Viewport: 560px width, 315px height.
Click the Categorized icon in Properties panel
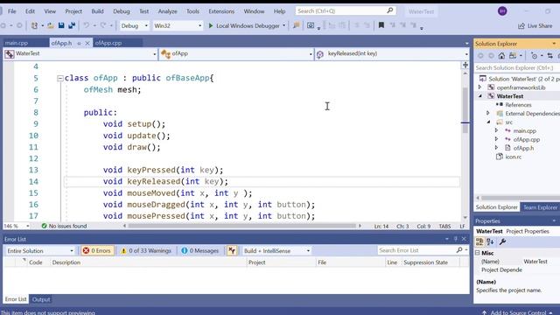tap(479, 241)
